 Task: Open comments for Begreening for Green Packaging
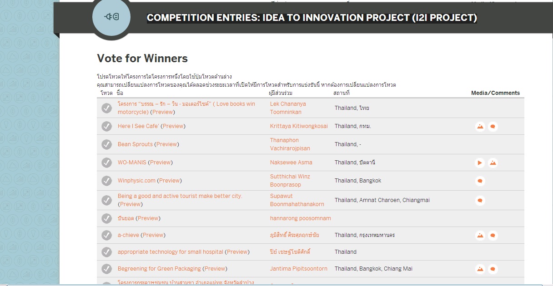click(x=493, y=269)
